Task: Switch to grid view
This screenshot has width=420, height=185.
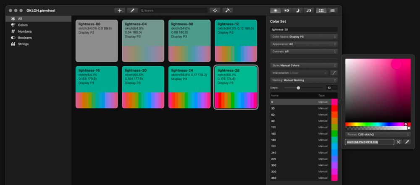Action: (x=321, y=10)
